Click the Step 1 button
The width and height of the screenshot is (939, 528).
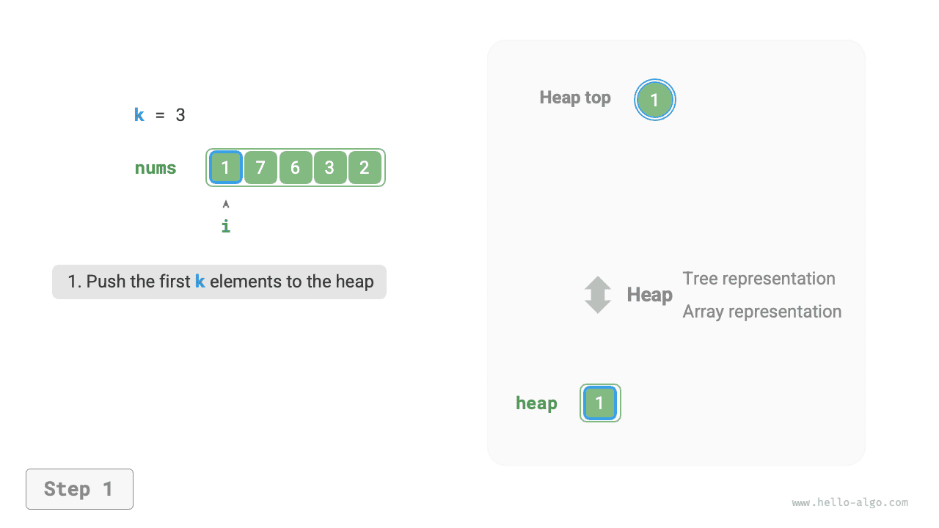tap(79, 489)
